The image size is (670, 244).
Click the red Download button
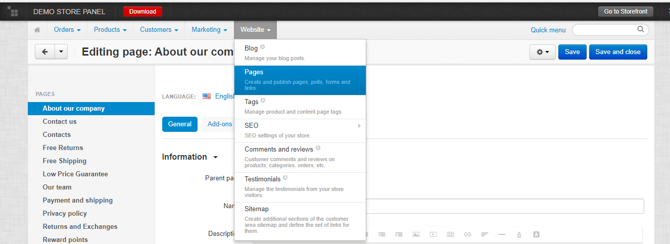[142, 12]
